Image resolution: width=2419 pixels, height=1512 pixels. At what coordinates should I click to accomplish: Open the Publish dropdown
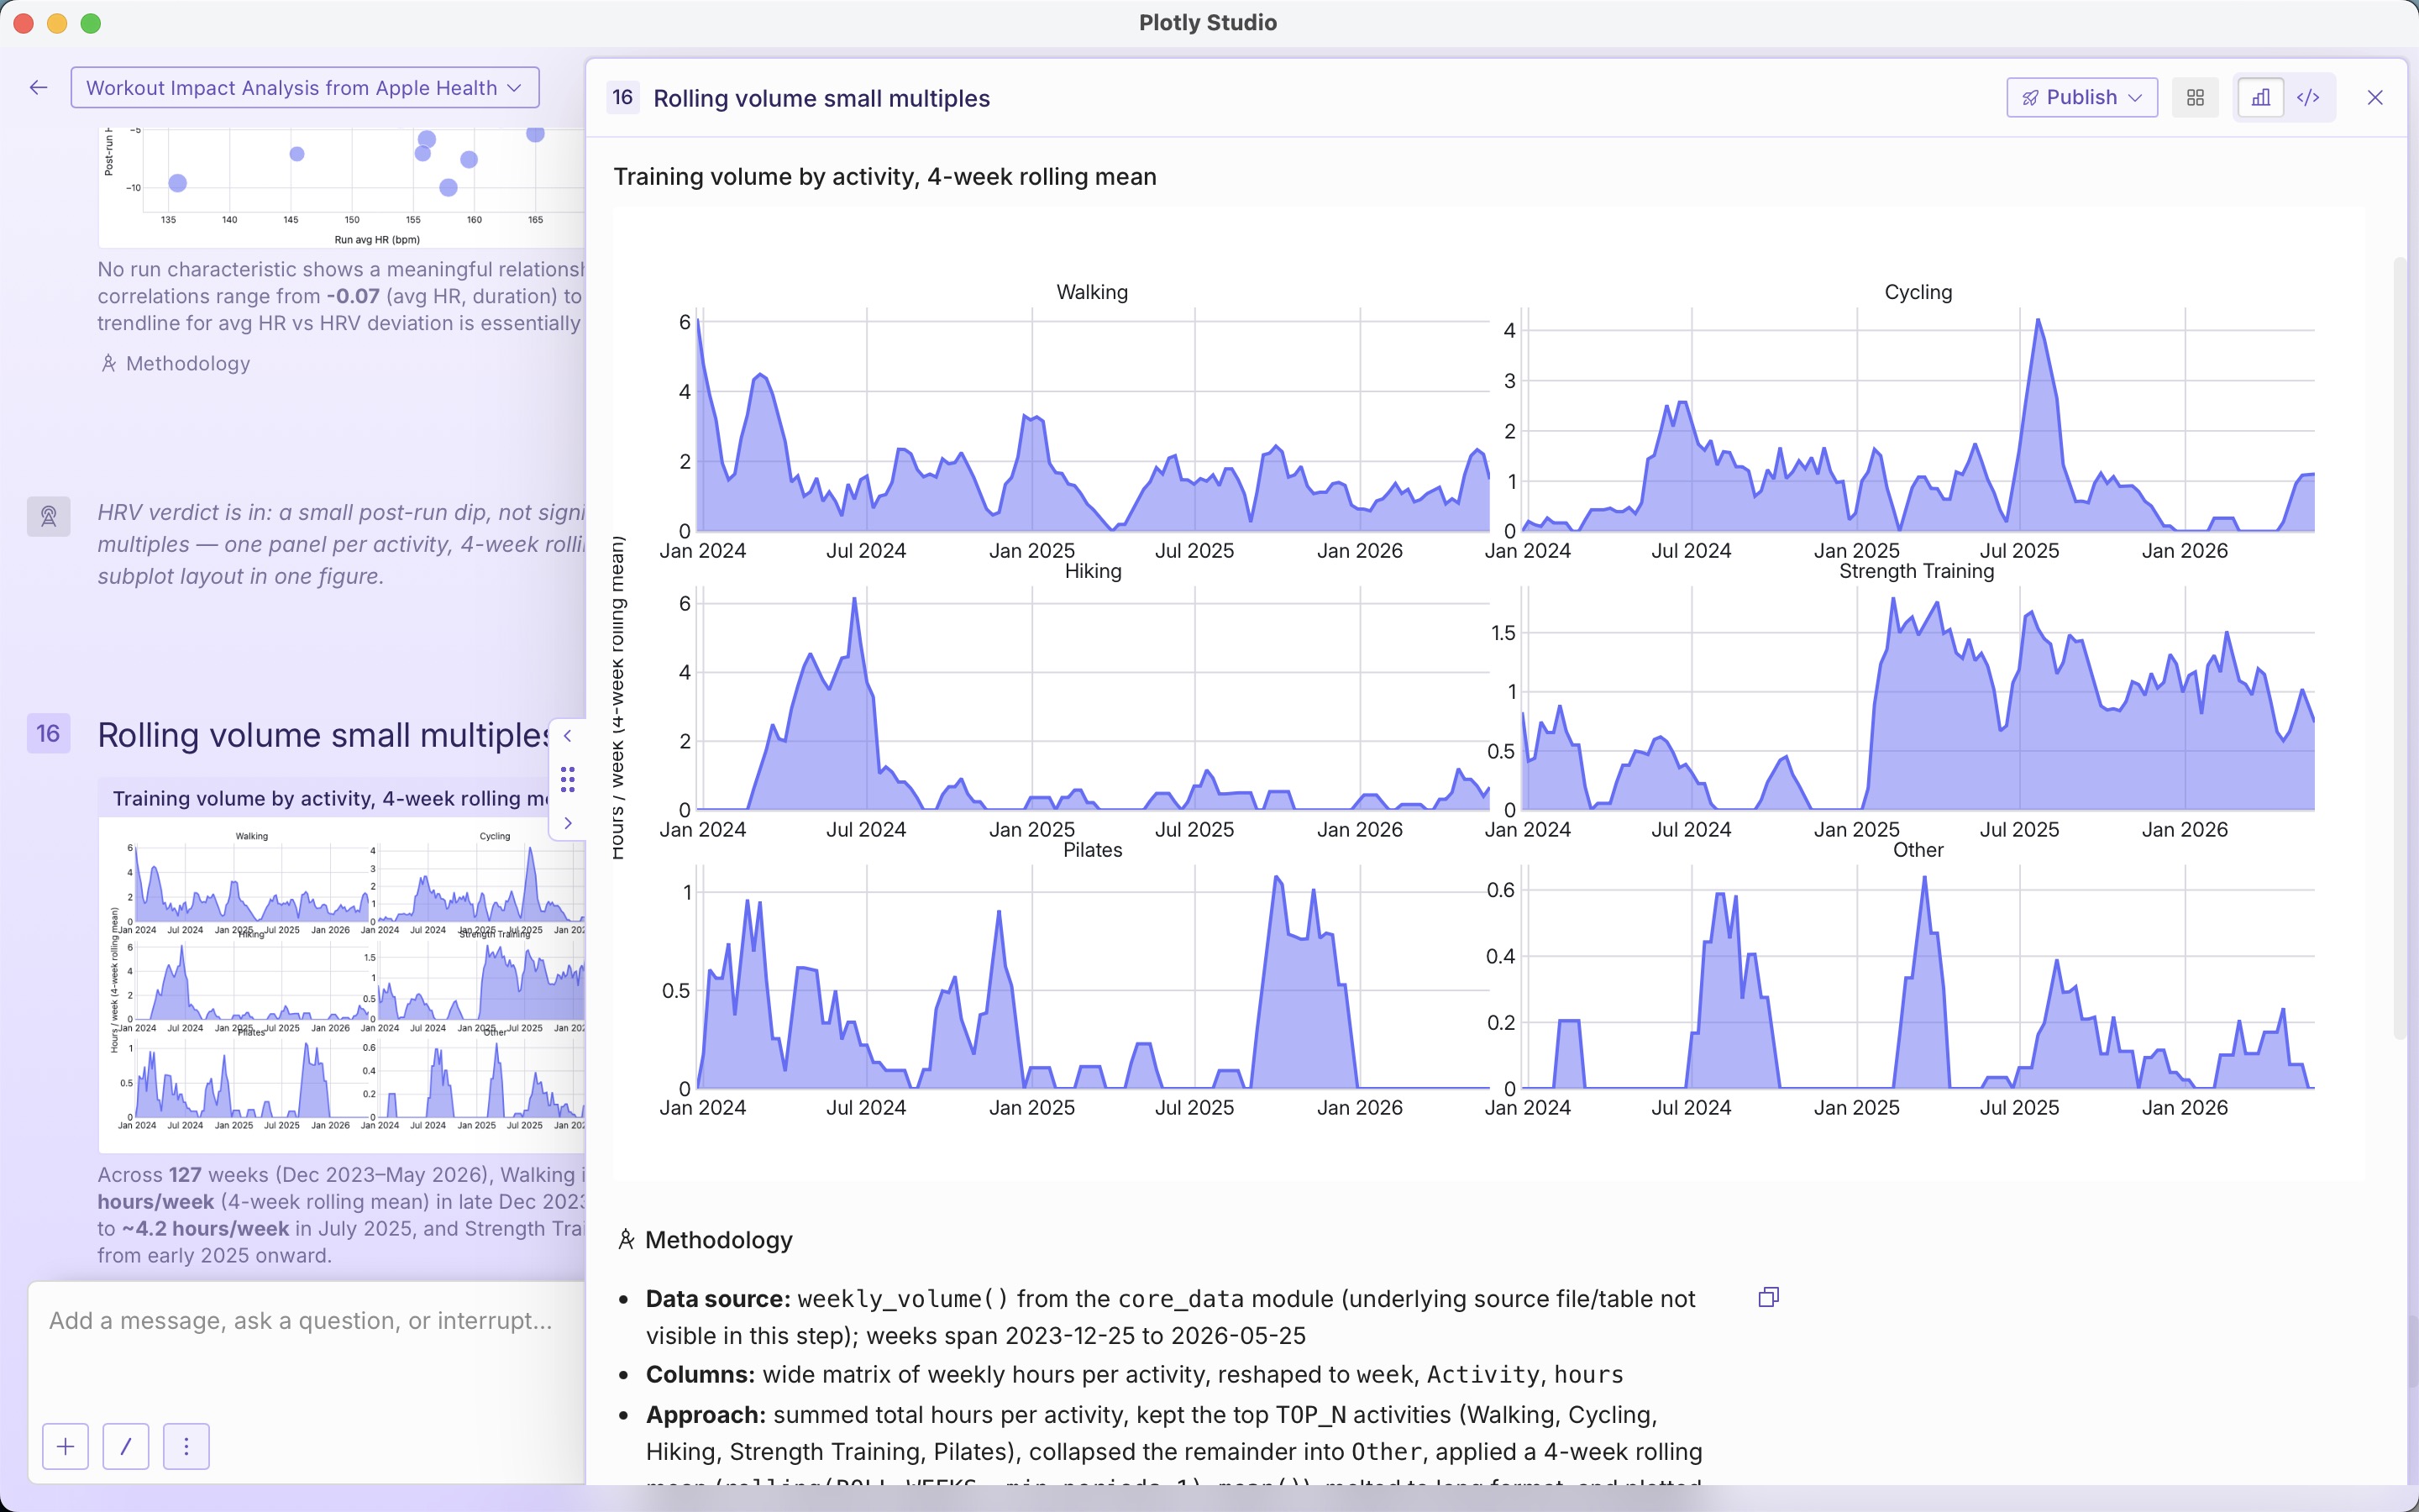tap(2081, 97)
